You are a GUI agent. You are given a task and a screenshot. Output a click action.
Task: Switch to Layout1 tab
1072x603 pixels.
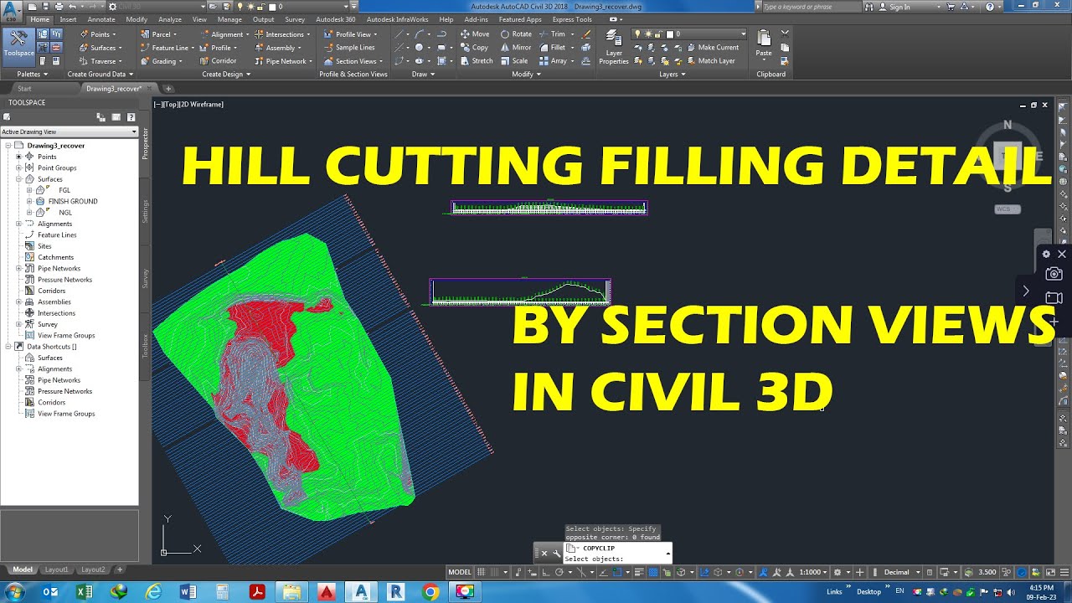56,569
